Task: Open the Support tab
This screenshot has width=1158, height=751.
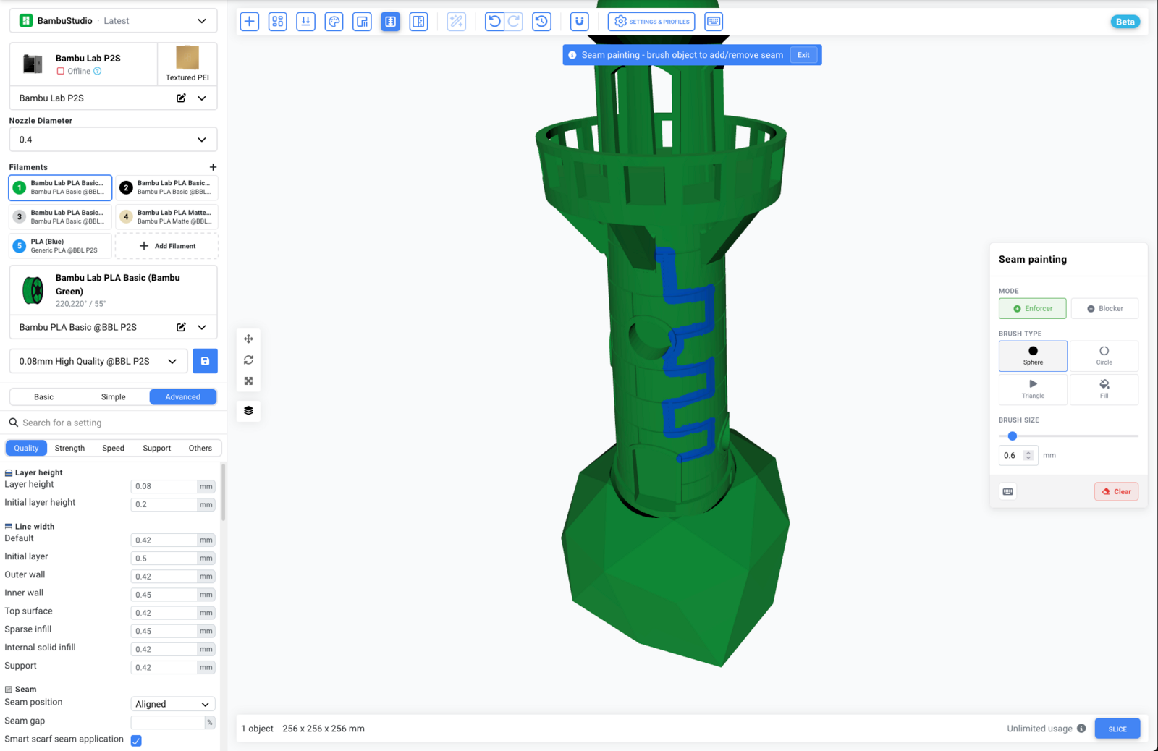Action: point(157,448)
